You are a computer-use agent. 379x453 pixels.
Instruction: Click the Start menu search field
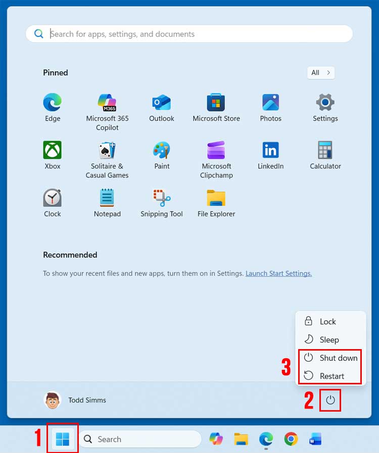point(189,34)
